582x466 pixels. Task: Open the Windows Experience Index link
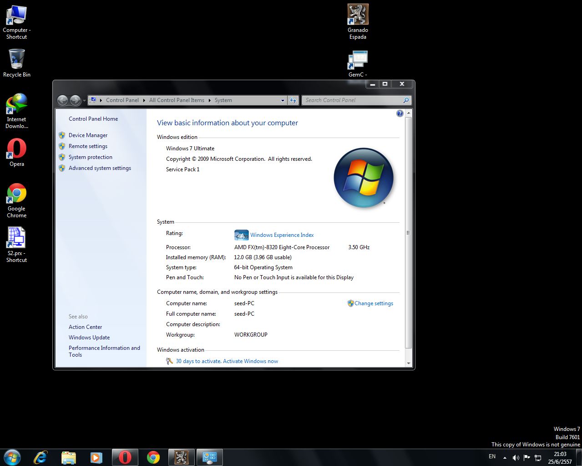click(x=282, y=235)
